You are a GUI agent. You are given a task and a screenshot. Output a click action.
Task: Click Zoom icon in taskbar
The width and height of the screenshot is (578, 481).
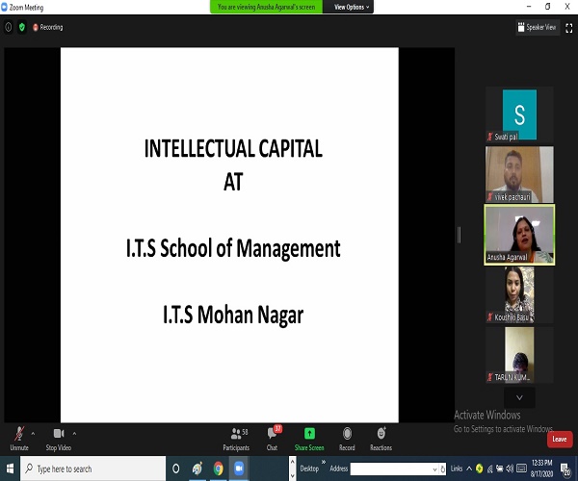click(239, 468)
